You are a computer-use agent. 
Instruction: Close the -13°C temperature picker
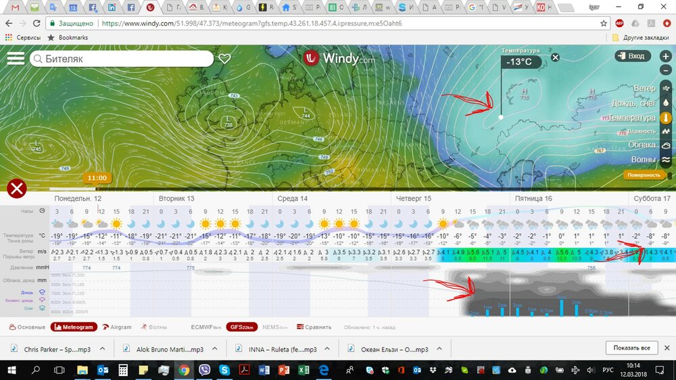(x=555, y=57)
